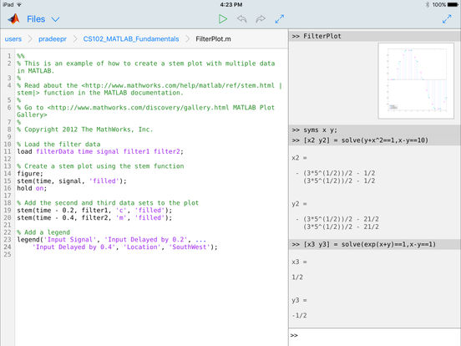Click the Copyright 2012 The MathWorks comment
461x346 pixels.
pos(85,130)
